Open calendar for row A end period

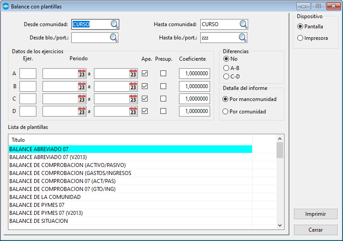point(133,74)
